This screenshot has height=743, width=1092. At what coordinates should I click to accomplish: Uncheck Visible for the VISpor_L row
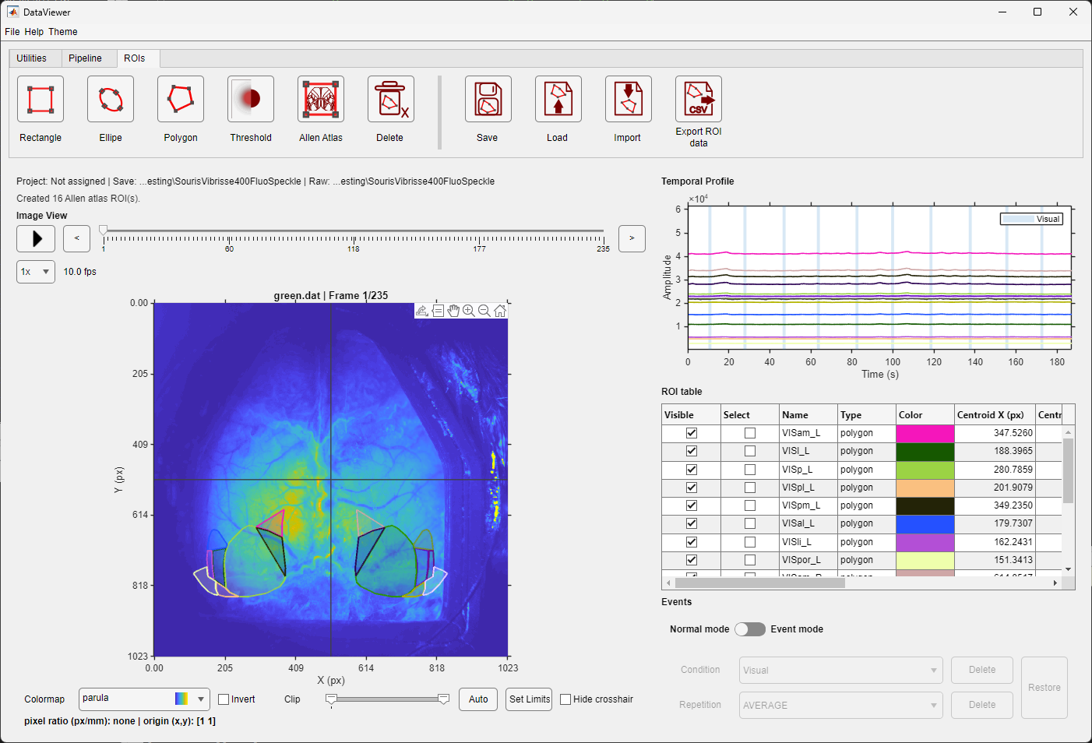point(691,560)
